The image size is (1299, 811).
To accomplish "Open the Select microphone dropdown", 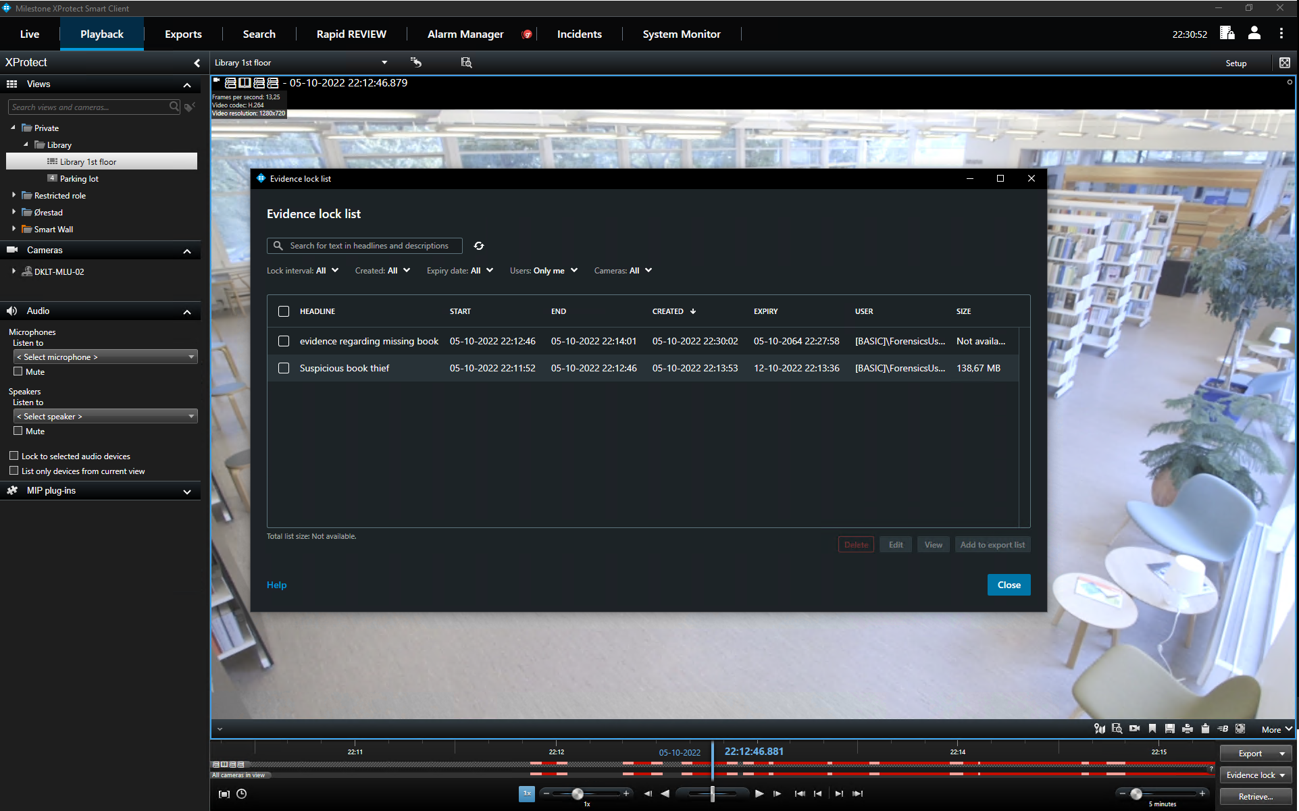I will (105, 357).
